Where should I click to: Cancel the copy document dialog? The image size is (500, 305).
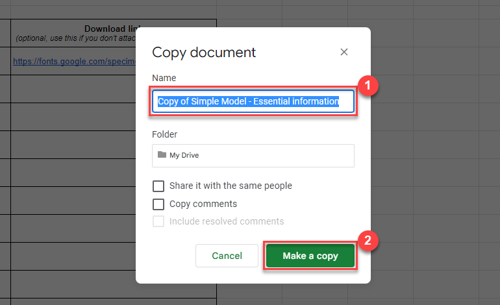point(227,256)
